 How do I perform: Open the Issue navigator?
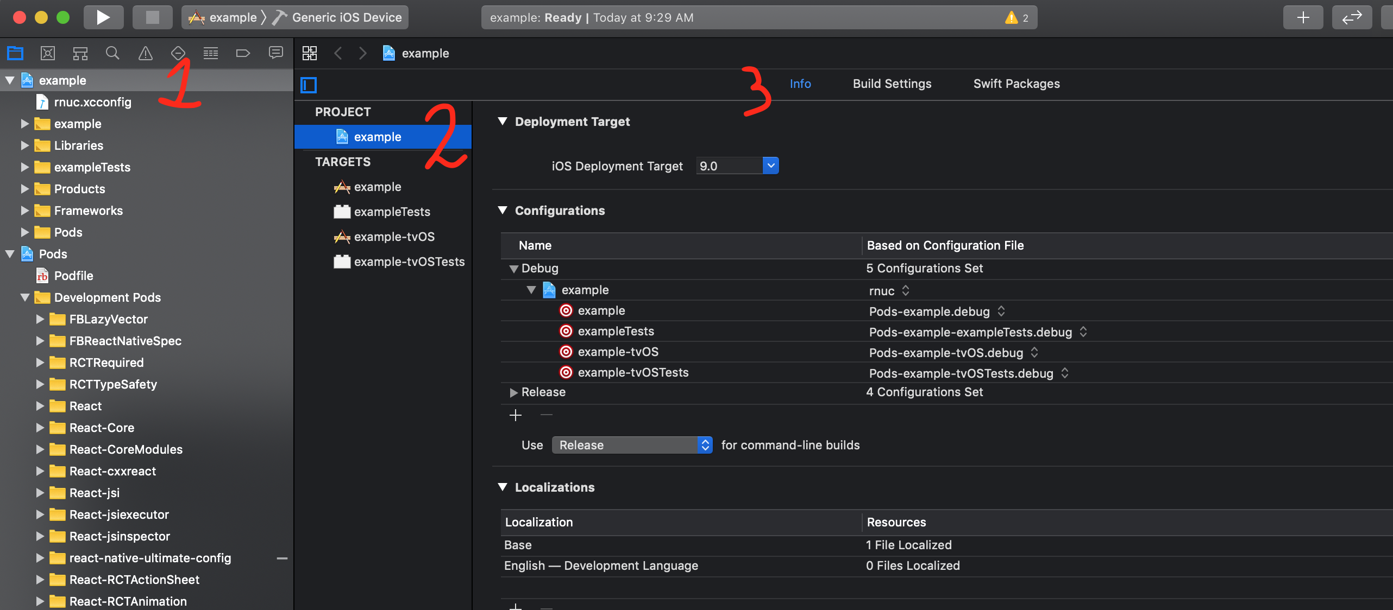point(146,53)
